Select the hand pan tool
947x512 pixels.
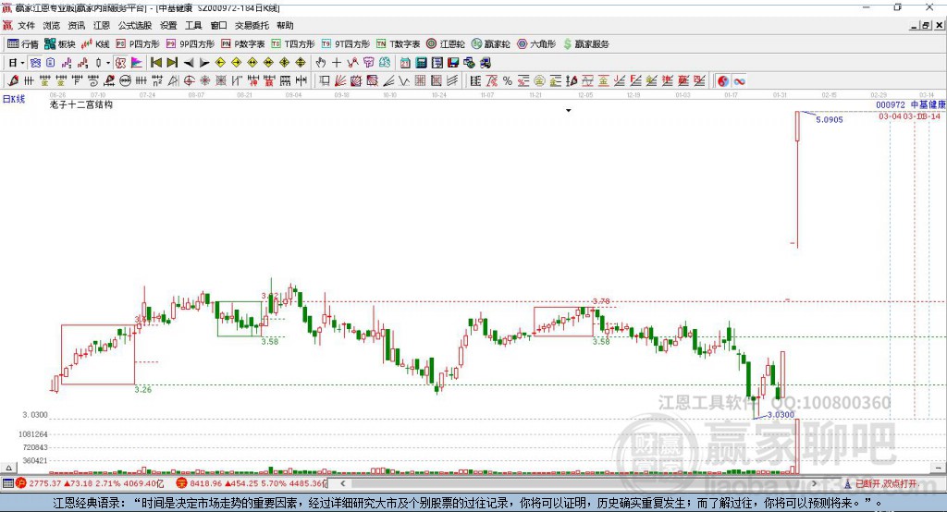[321, 63]
